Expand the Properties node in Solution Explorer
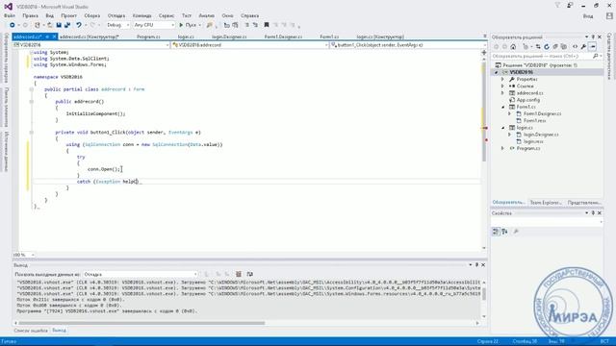 (502, 79)
